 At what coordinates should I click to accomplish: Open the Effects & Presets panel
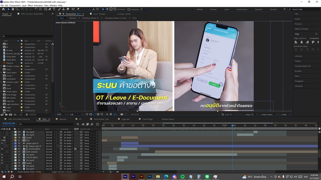[301, 29]
